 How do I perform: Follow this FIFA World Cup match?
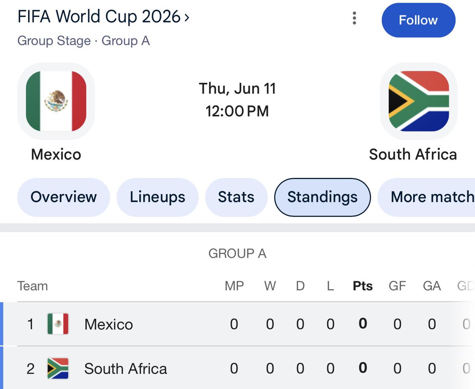click(x=418, y=20)
